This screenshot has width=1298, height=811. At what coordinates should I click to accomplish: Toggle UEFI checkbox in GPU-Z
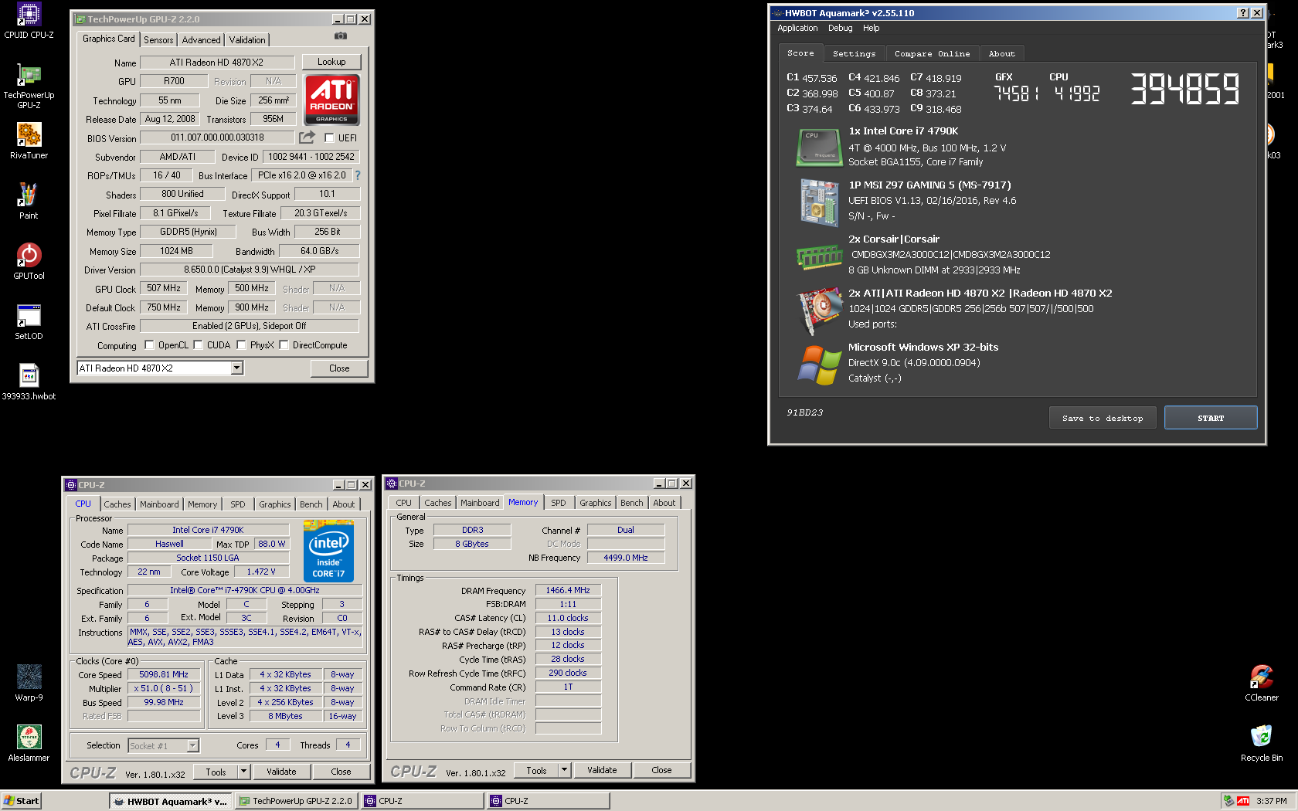click(330, 138)
